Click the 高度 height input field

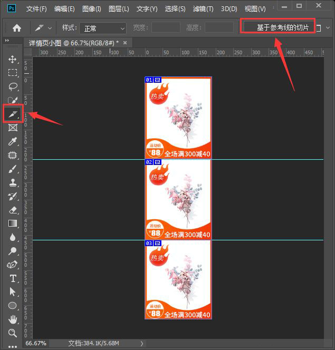[x=219, y=27]
